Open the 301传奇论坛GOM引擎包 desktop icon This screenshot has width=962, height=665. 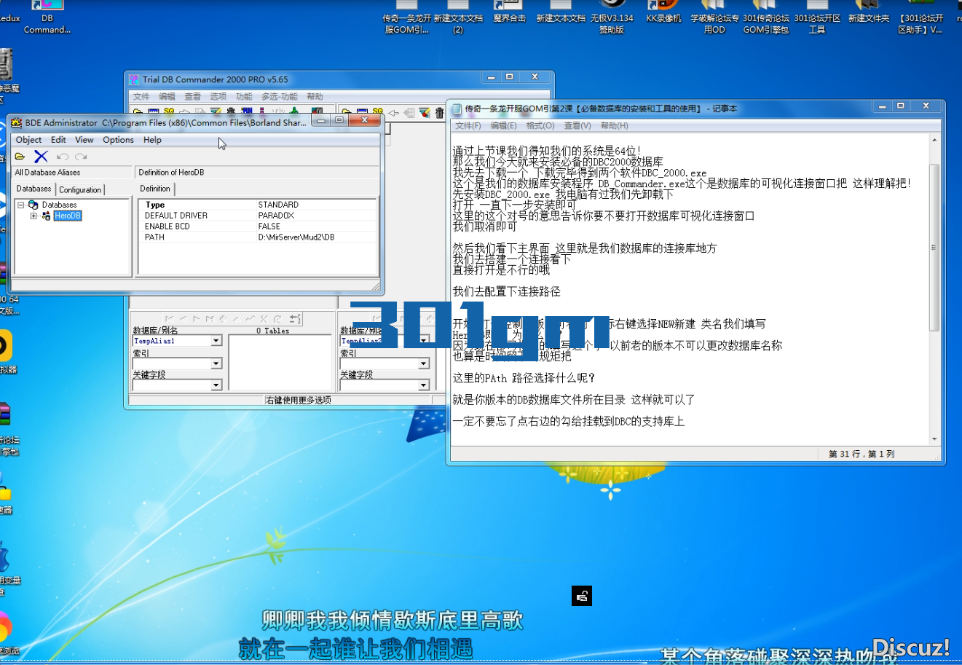click(x=766, y=17)
